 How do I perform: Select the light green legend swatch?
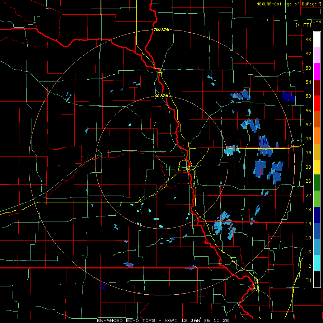click(317, 199)
